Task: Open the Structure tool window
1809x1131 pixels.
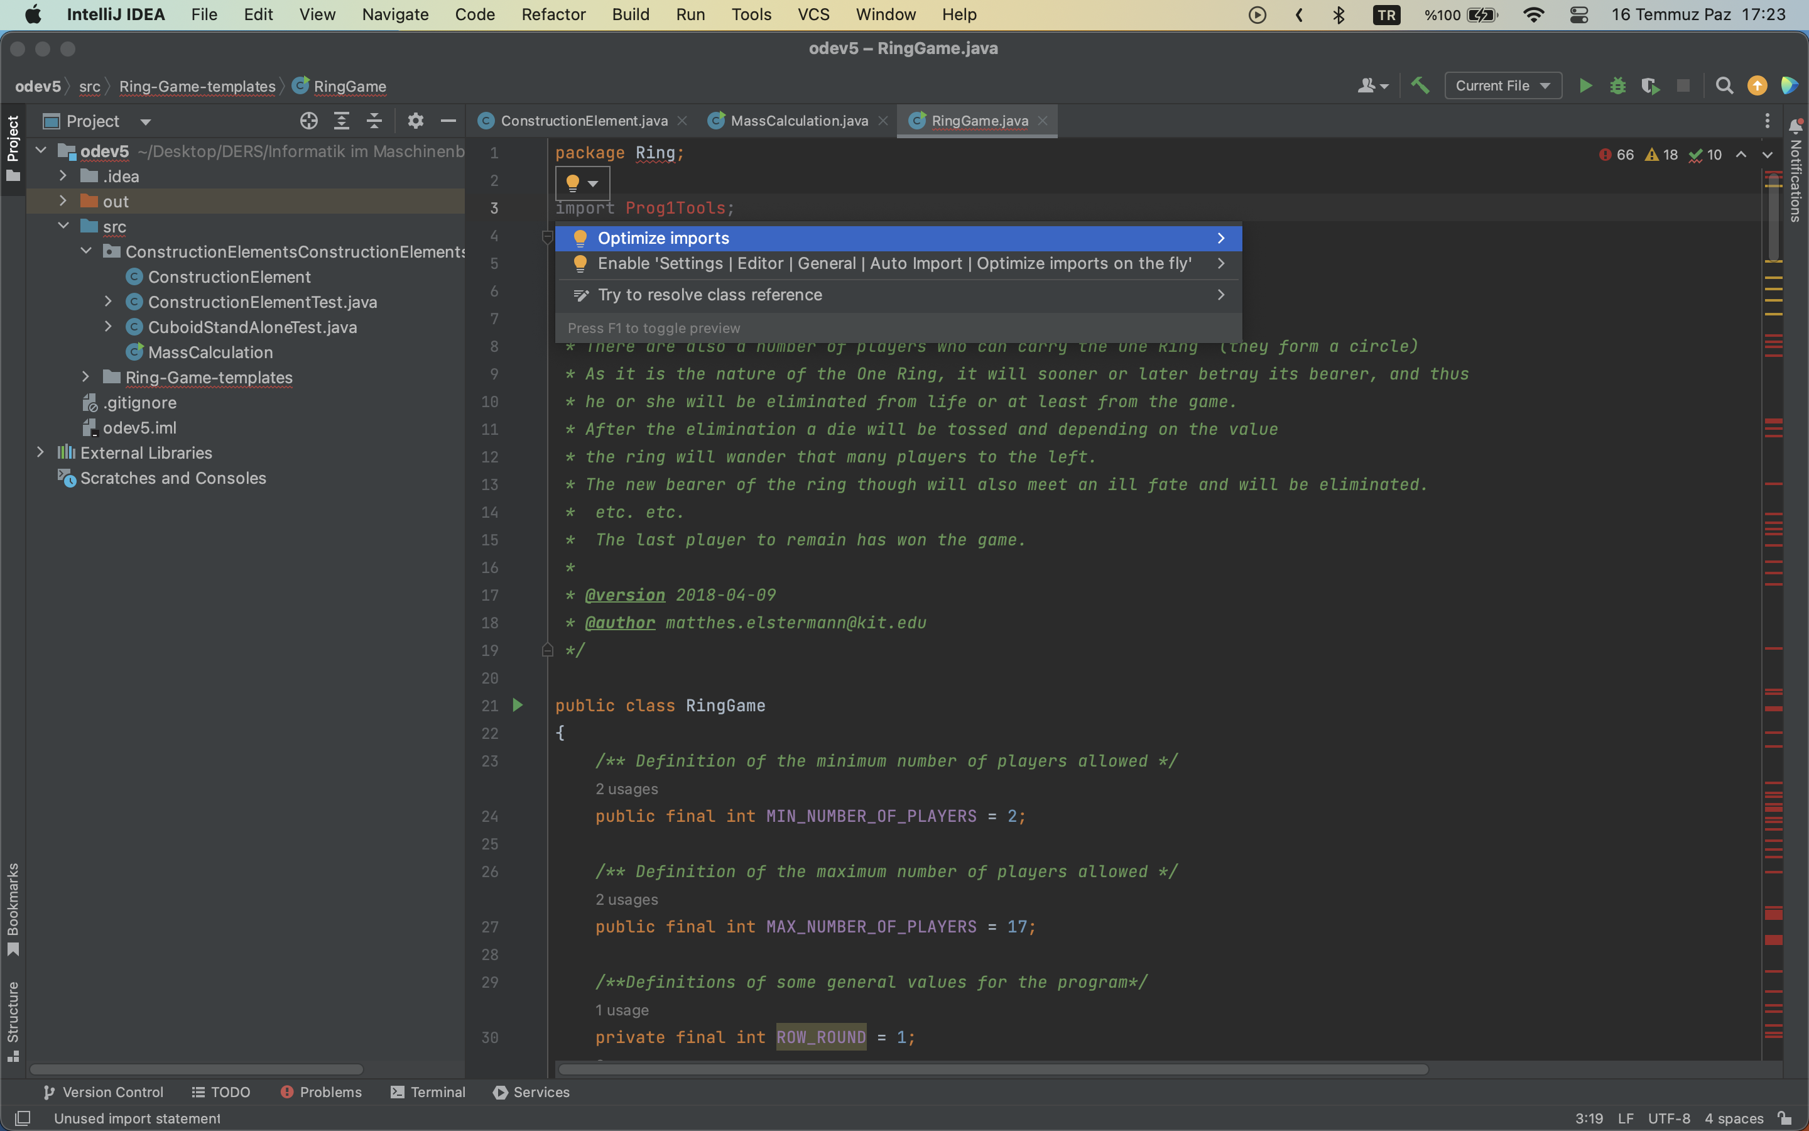Action: [13, 1020]
